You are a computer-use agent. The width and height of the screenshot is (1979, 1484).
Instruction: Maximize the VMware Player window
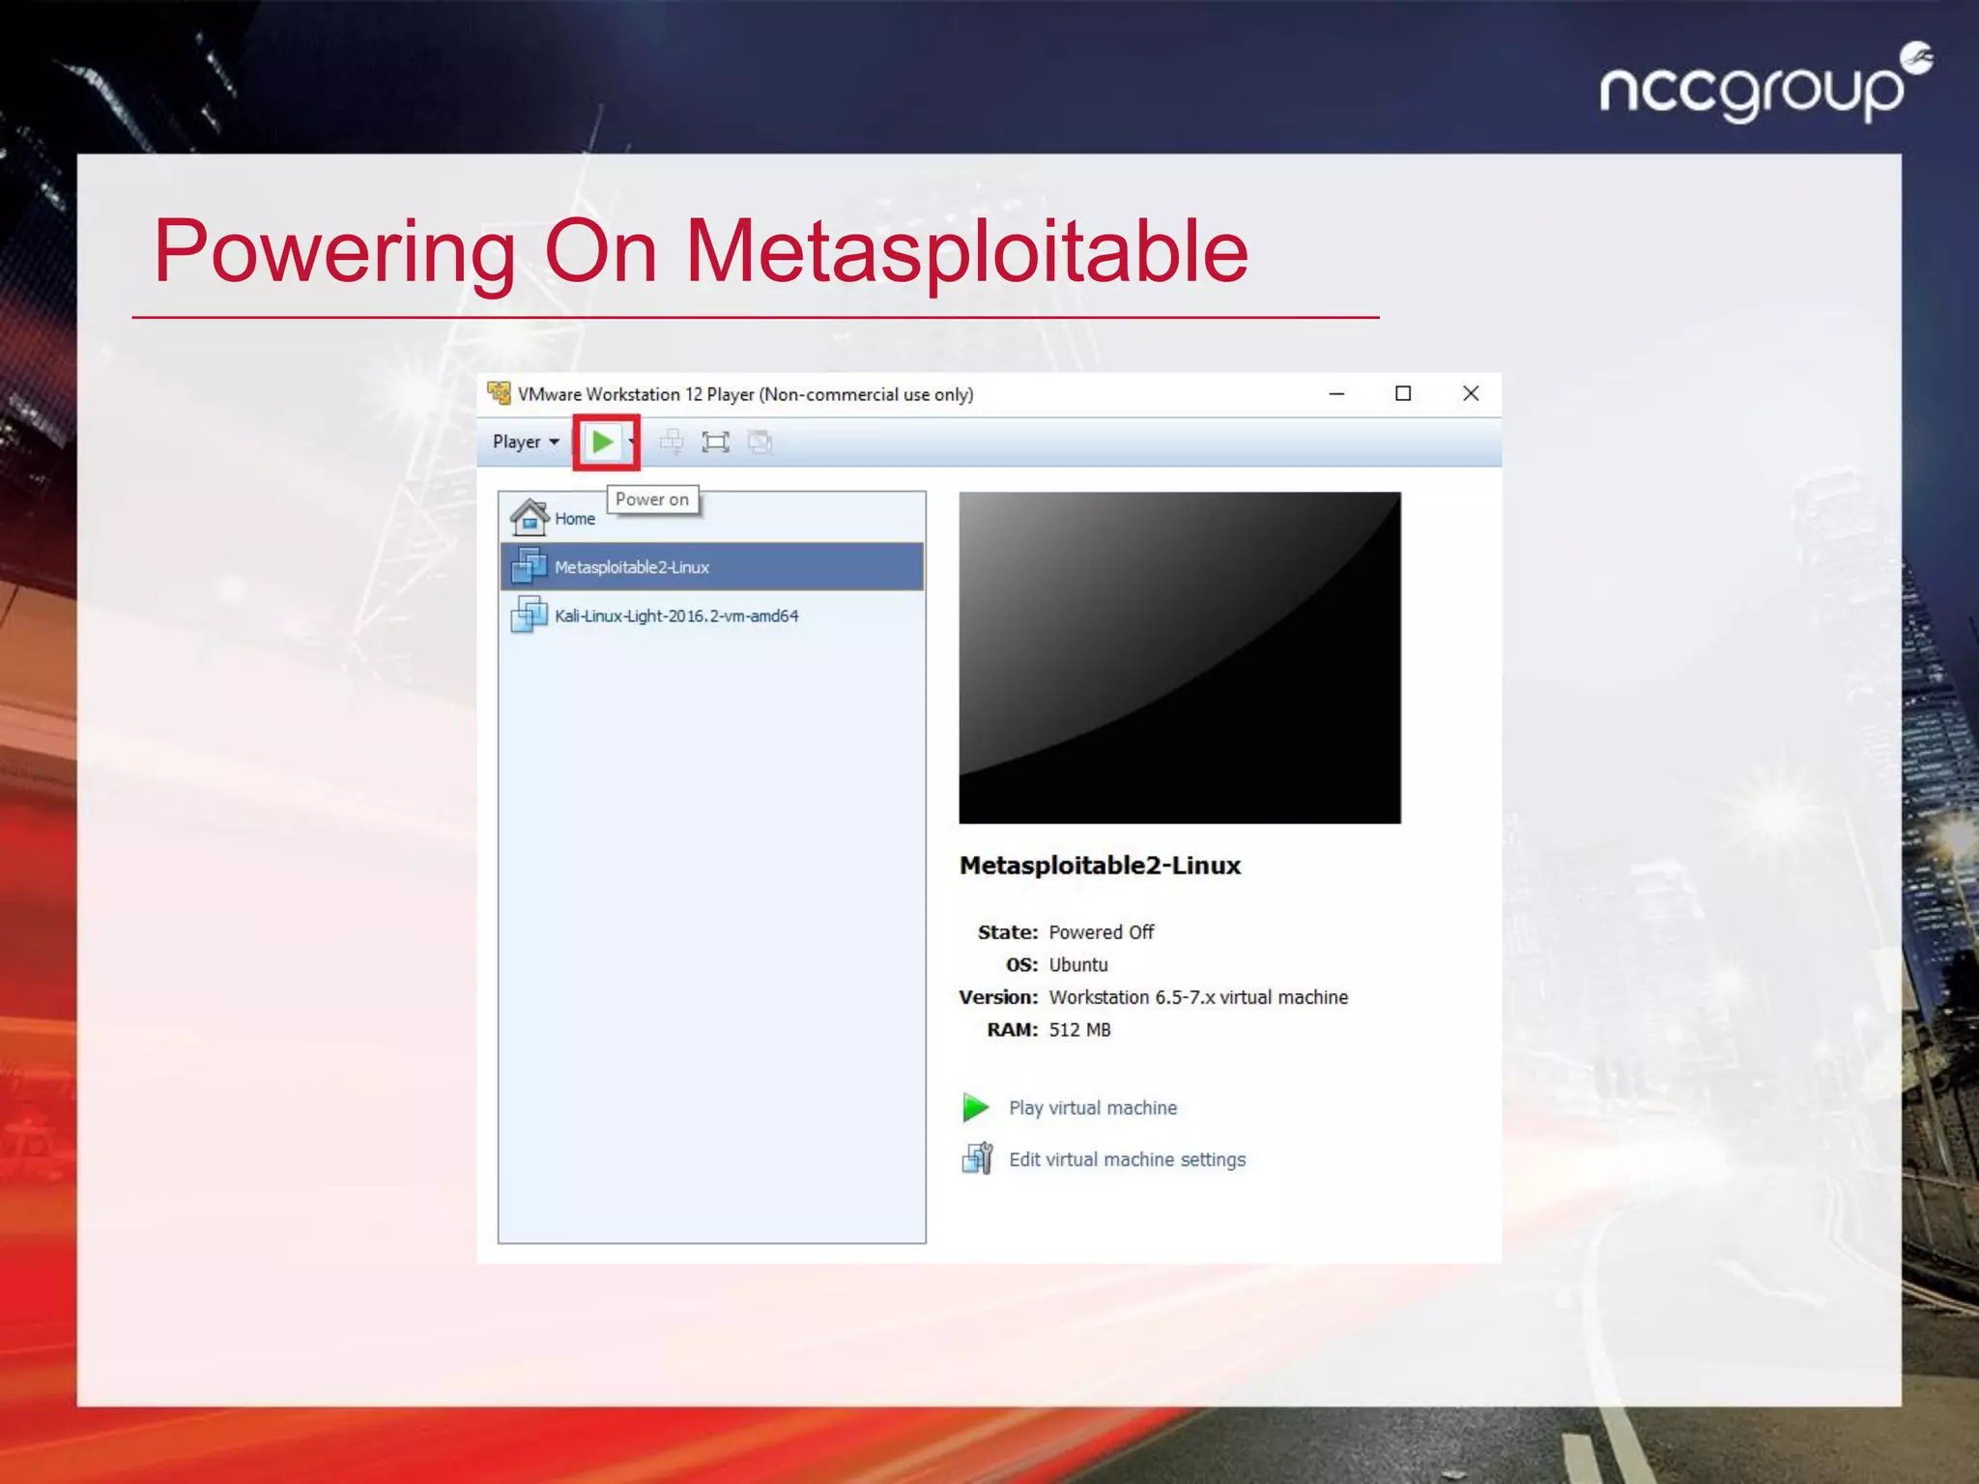(1403, 394)
